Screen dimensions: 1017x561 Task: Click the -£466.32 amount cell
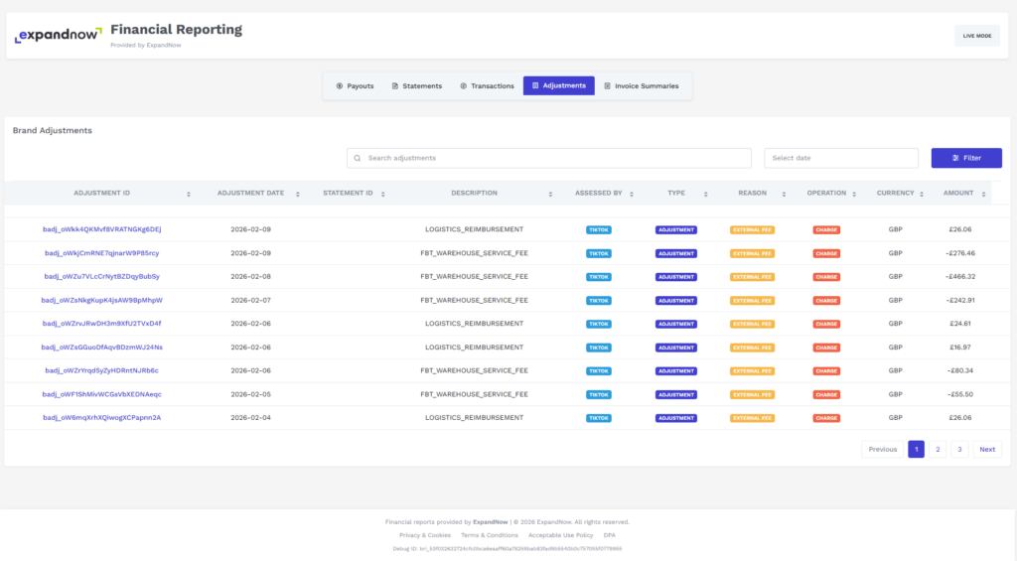(960, 276)
